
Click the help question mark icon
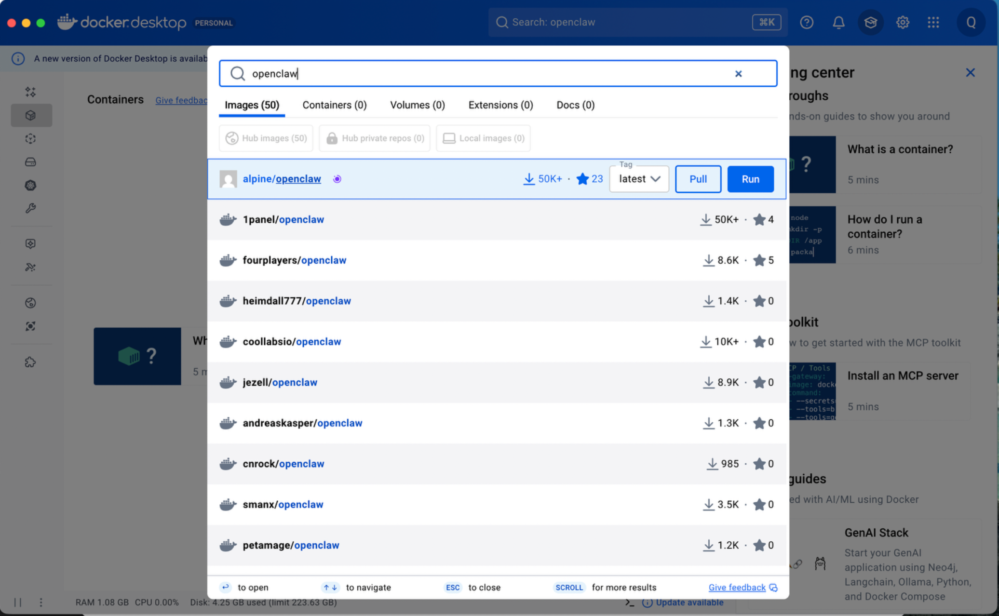pyautogui.click(x=807, y=22)
